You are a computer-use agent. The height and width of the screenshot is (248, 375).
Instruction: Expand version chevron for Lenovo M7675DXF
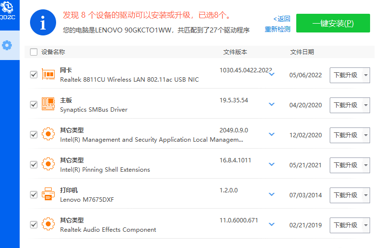pyautogui.click(x=272, y=194)
